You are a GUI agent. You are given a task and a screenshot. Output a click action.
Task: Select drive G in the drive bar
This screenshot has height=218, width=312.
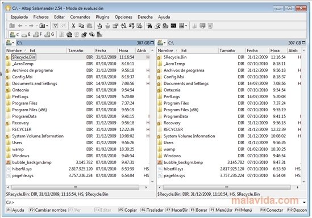[49, 35]
